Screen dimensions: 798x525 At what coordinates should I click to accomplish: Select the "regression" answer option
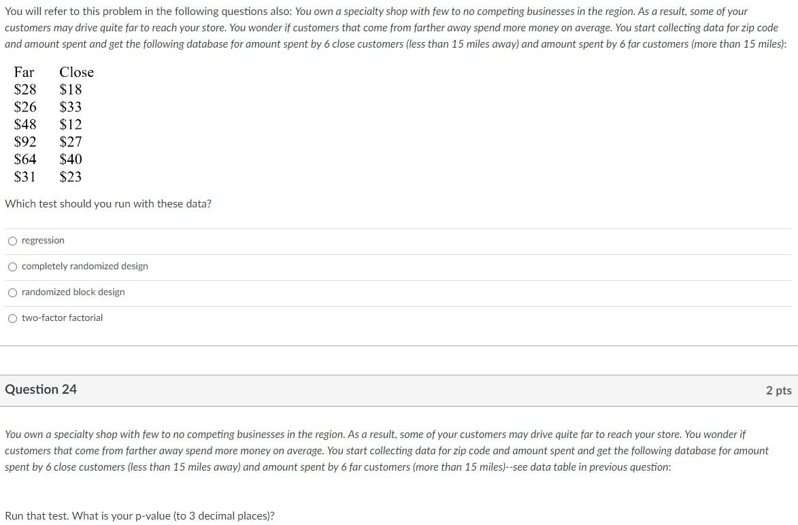point(43,240)
